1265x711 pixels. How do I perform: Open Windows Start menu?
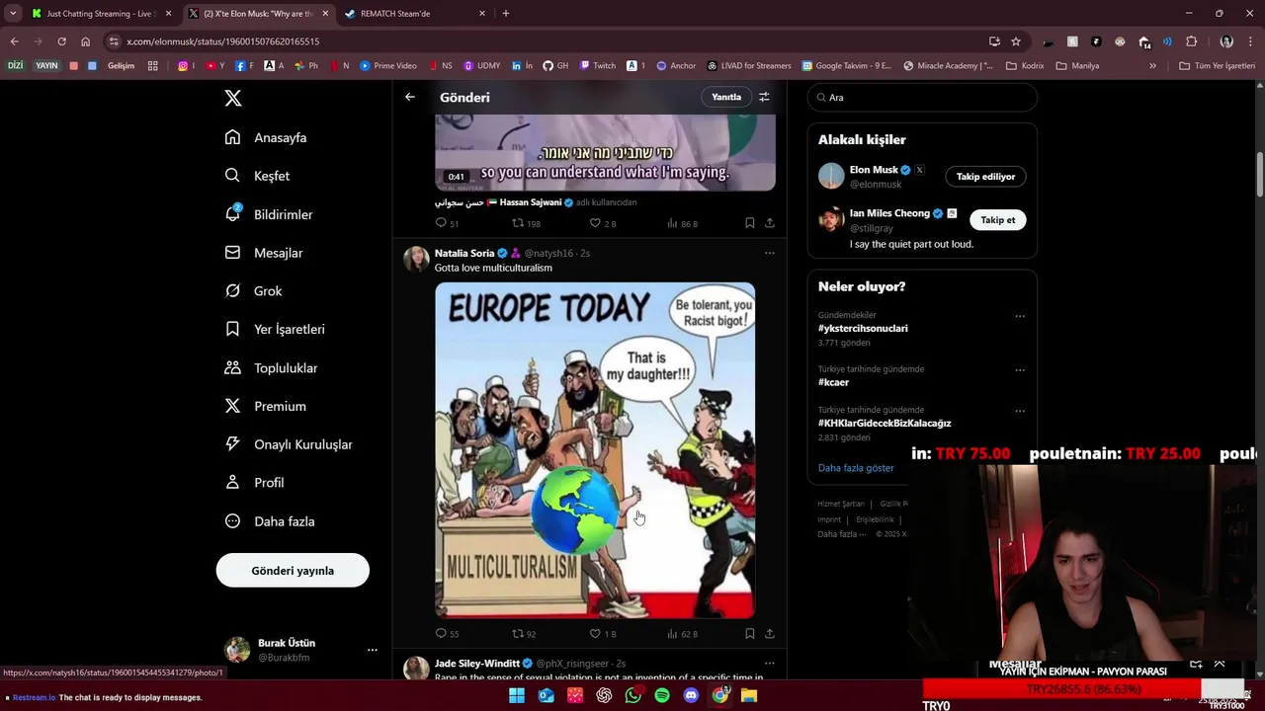point(517,695)
